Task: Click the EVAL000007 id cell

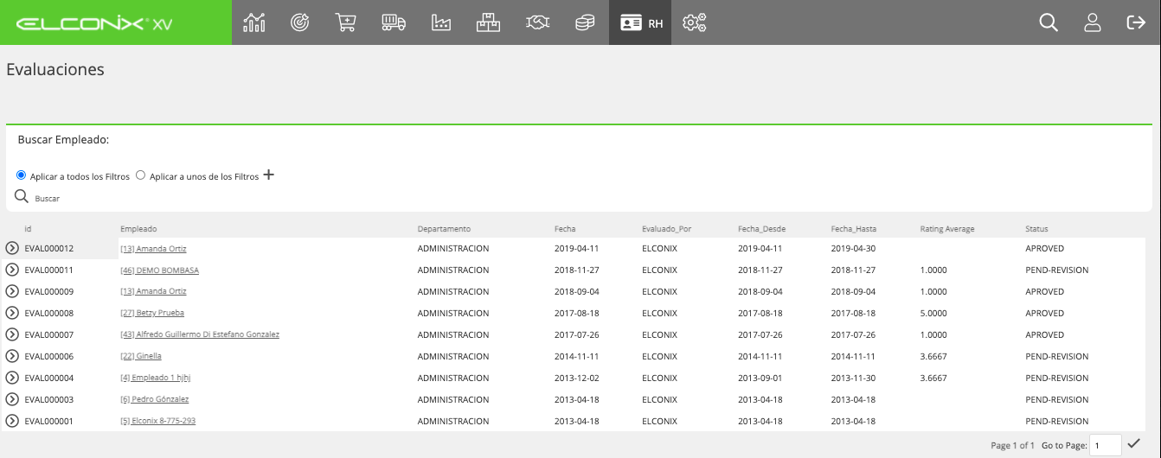Action: point(48,335)
